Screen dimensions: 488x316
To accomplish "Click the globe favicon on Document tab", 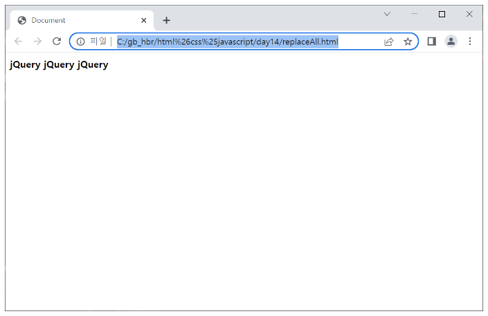I will tap(21, 21).
